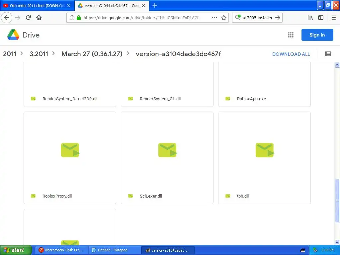Open the Firefox library icon
The image size is (340, 255).
(310, 18)
